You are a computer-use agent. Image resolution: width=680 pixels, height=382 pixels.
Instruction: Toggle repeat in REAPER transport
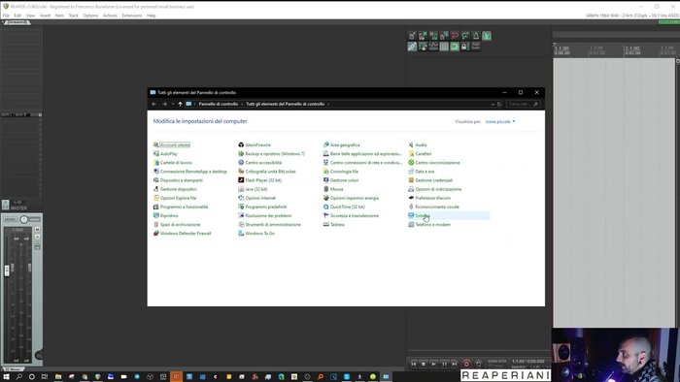(x=478, y=364)
